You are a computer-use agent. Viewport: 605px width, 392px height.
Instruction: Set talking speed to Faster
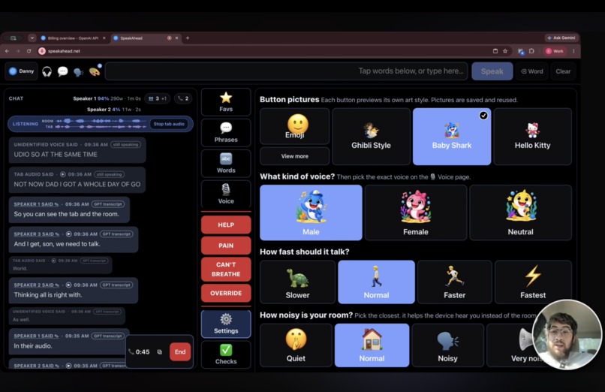pos(455,282)
